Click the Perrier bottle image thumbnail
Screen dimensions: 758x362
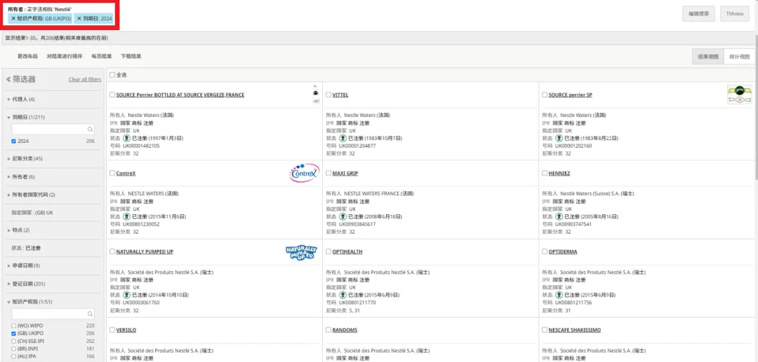coord(316,95)
